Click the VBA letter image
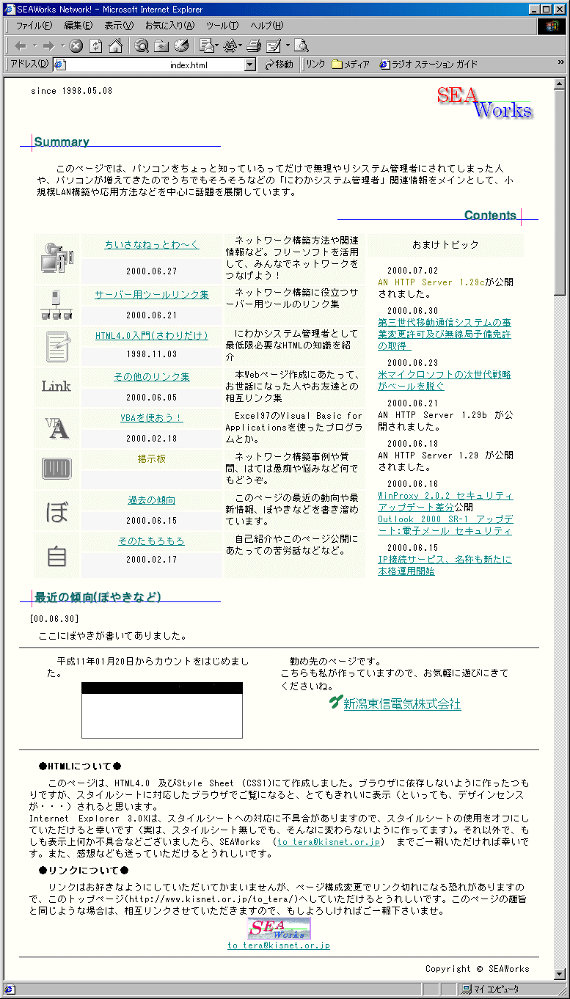This screenshot has height=999, width=570. coord(57,428)
